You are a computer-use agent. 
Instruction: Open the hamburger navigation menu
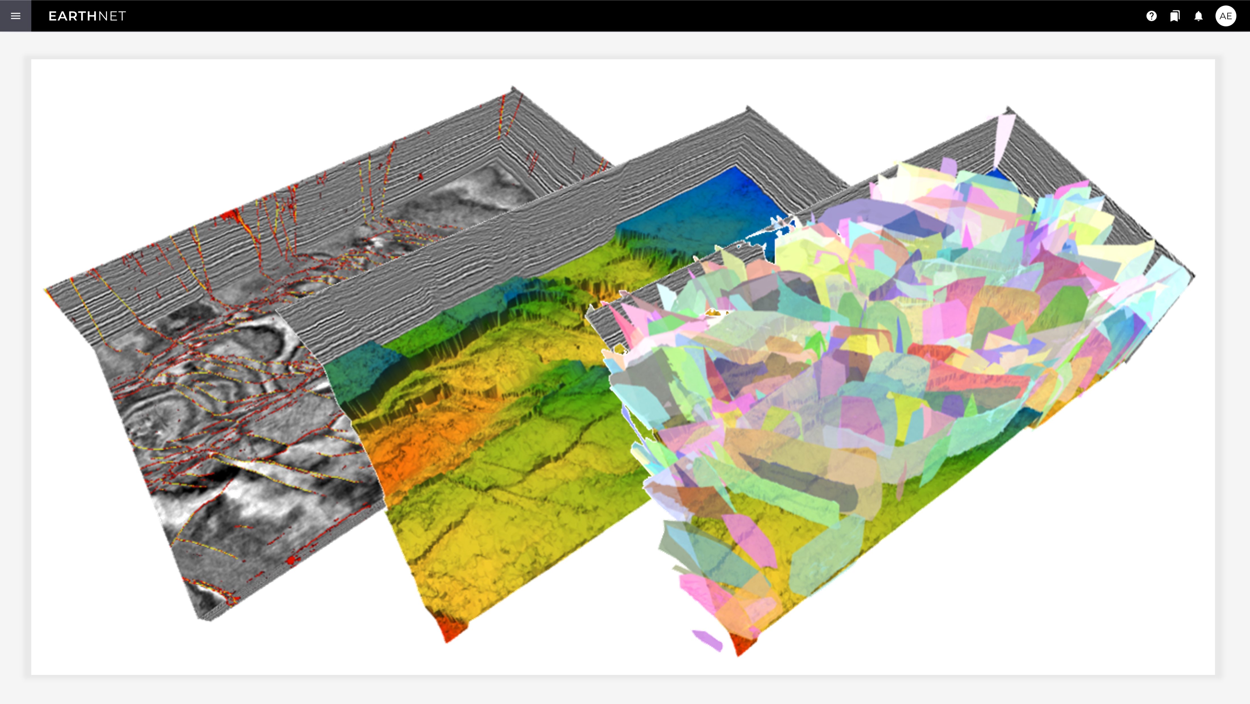(x=16, y=16)
